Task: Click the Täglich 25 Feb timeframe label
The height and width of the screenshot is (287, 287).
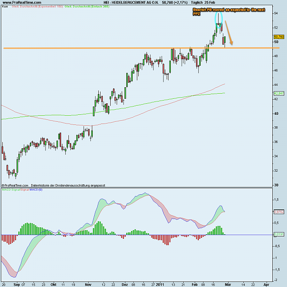Action: [203, 2]
